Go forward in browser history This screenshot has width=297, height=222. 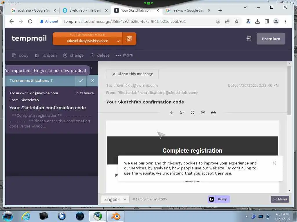click(x=21, y=21)
